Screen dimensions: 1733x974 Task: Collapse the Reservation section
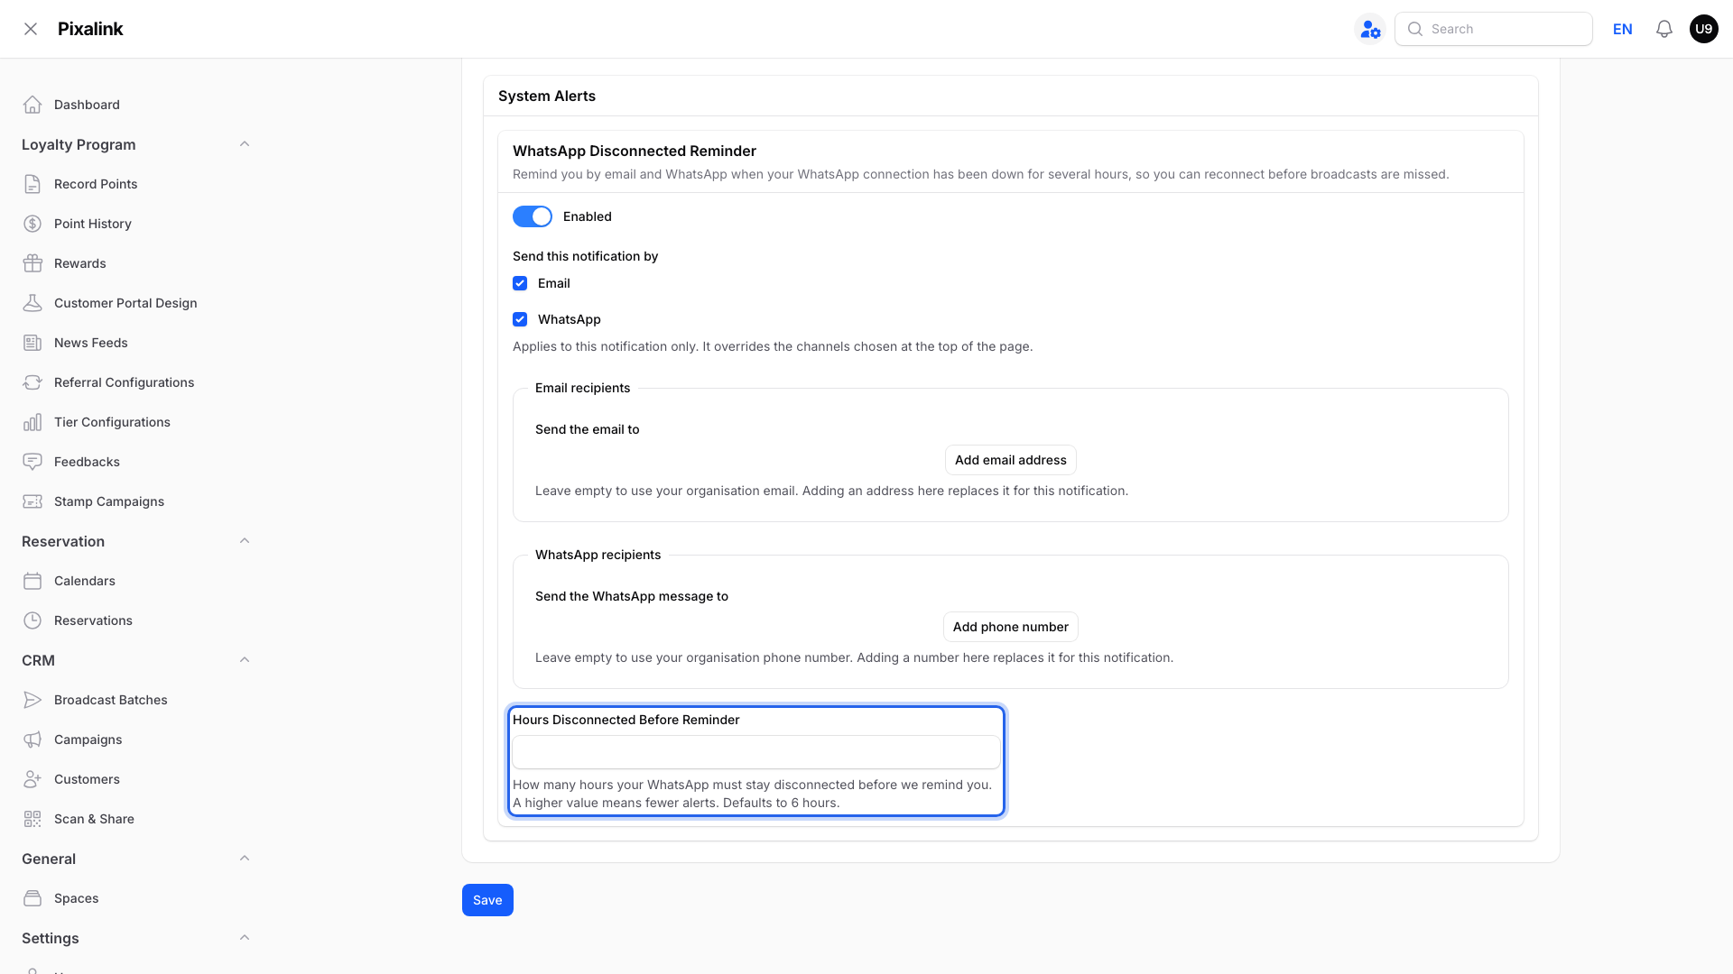(x=245, y=541)
